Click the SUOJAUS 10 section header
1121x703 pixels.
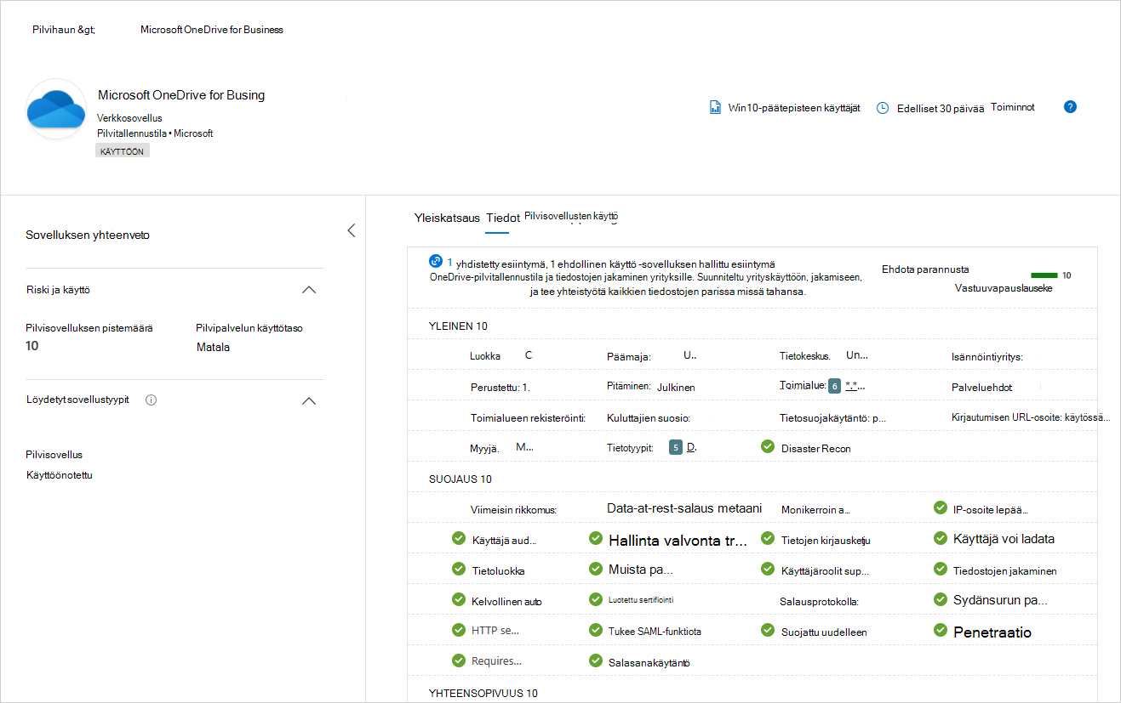pos(460,479)
